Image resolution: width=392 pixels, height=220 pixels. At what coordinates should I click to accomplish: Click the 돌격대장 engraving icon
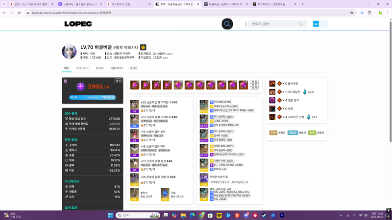click(272, 84)
